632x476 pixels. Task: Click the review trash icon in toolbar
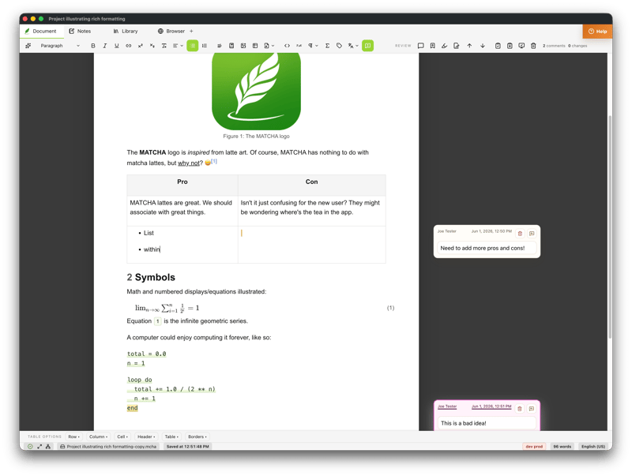[x=533, y=46]
